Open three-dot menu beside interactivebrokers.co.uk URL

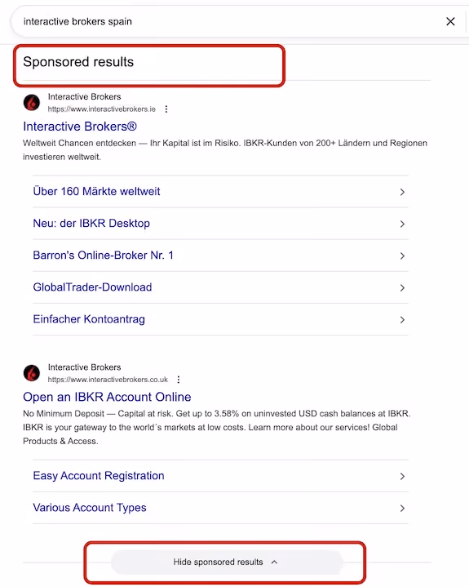(179, 380)
